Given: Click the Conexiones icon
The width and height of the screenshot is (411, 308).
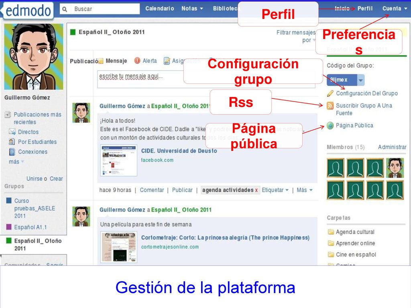Looking at the screenshot, I should [12, 152].
